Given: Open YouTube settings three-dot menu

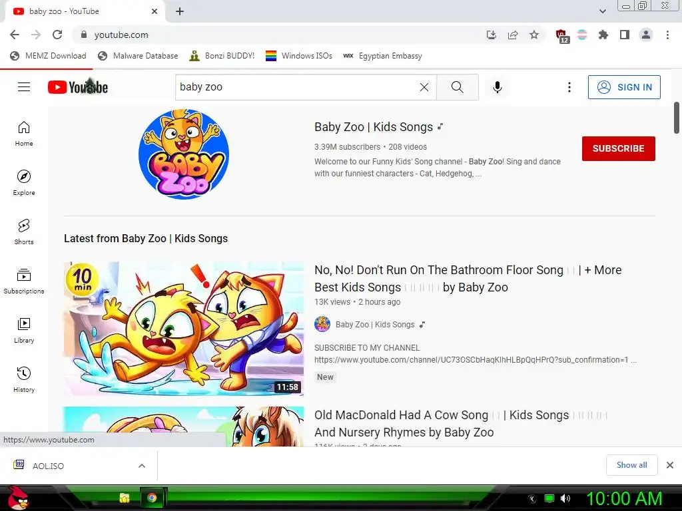Looking at the screenshot, I should coord(569,87).
